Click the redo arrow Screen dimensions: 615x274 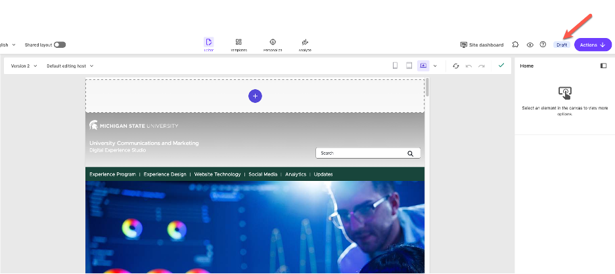481,66
